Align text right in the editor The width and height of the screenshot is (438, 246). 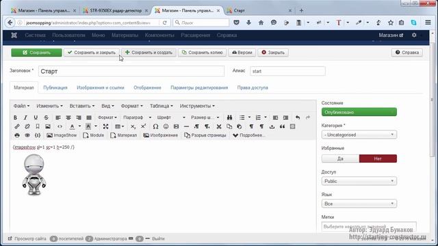[x=79, y=118]
